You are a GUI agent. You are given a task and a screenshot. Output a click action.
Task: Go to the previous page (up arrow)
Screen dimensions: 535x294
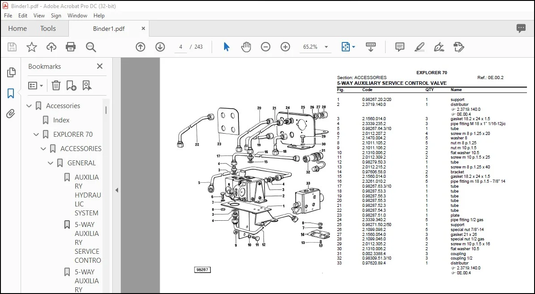[140, 47]
